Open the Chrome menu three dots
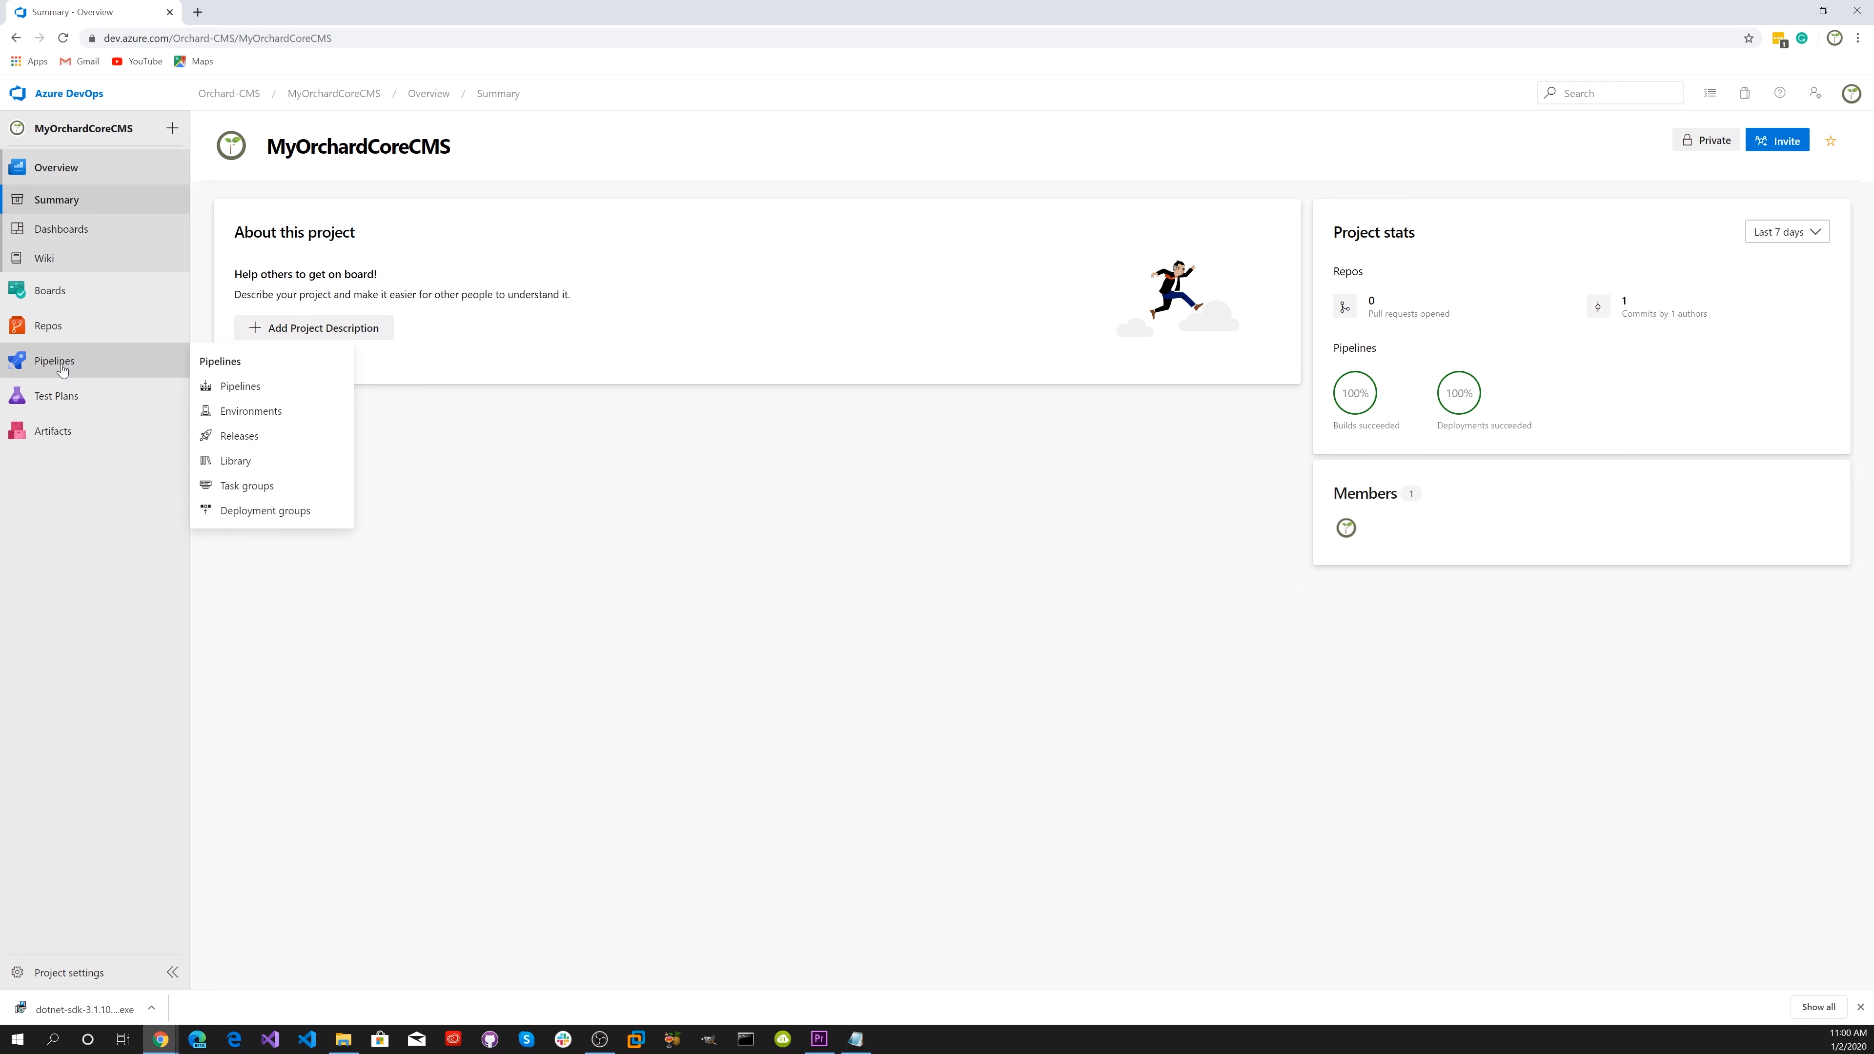The width and height of the screenshot is (1874, 1054). pos(1858,38)
